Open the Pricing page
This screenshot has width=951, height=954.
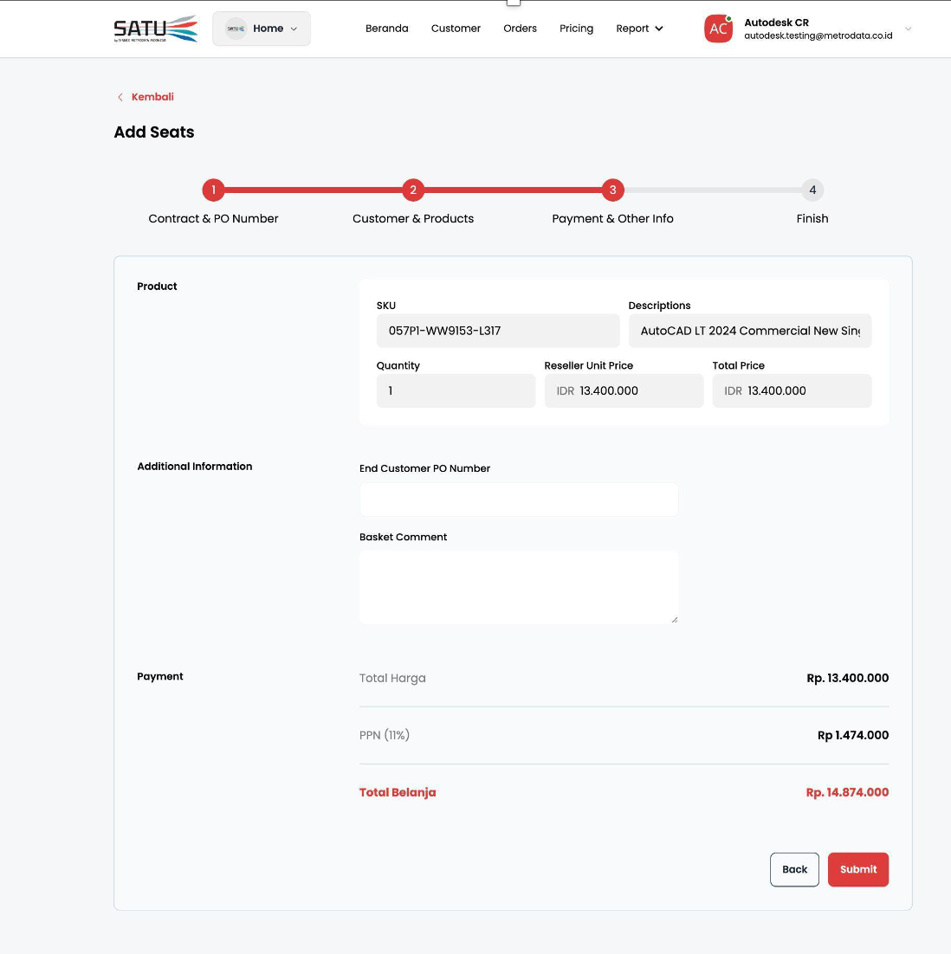[x=576, y=29]
